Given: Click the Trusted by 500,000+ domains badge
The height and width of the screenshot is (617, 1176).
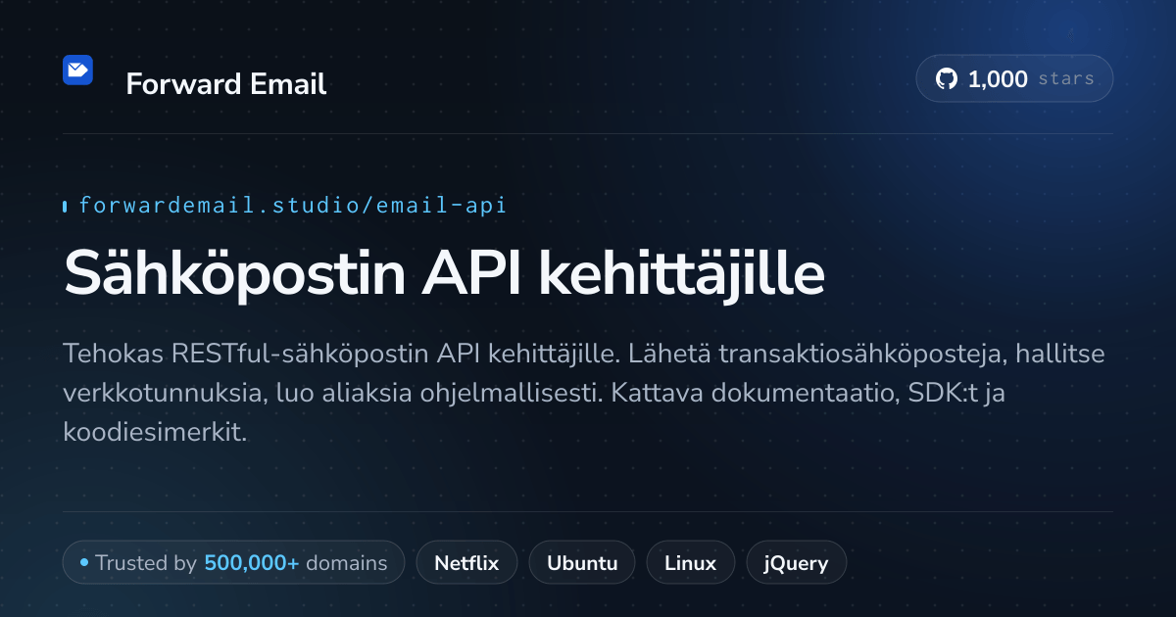Looking at the screenshot, I should 233,563.
